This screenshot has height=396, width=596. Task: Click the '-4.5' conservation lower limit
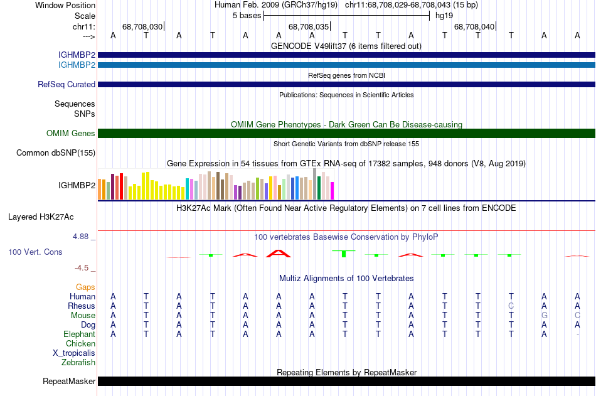coord(82,268)
